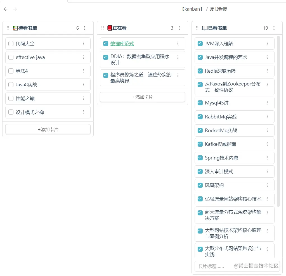
Task: Open options for the DDIA card
Action: click(x=178, y=57)
